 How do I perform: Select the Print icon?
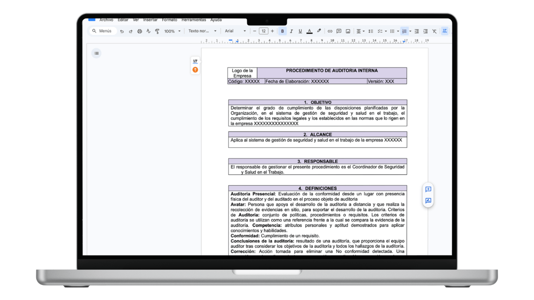click(x=139, y=31)
